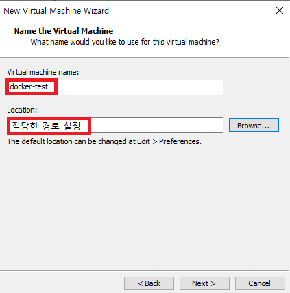Click the Location path input field
Image resolution: width=290 pixels, height=293 pixels.
115,125
